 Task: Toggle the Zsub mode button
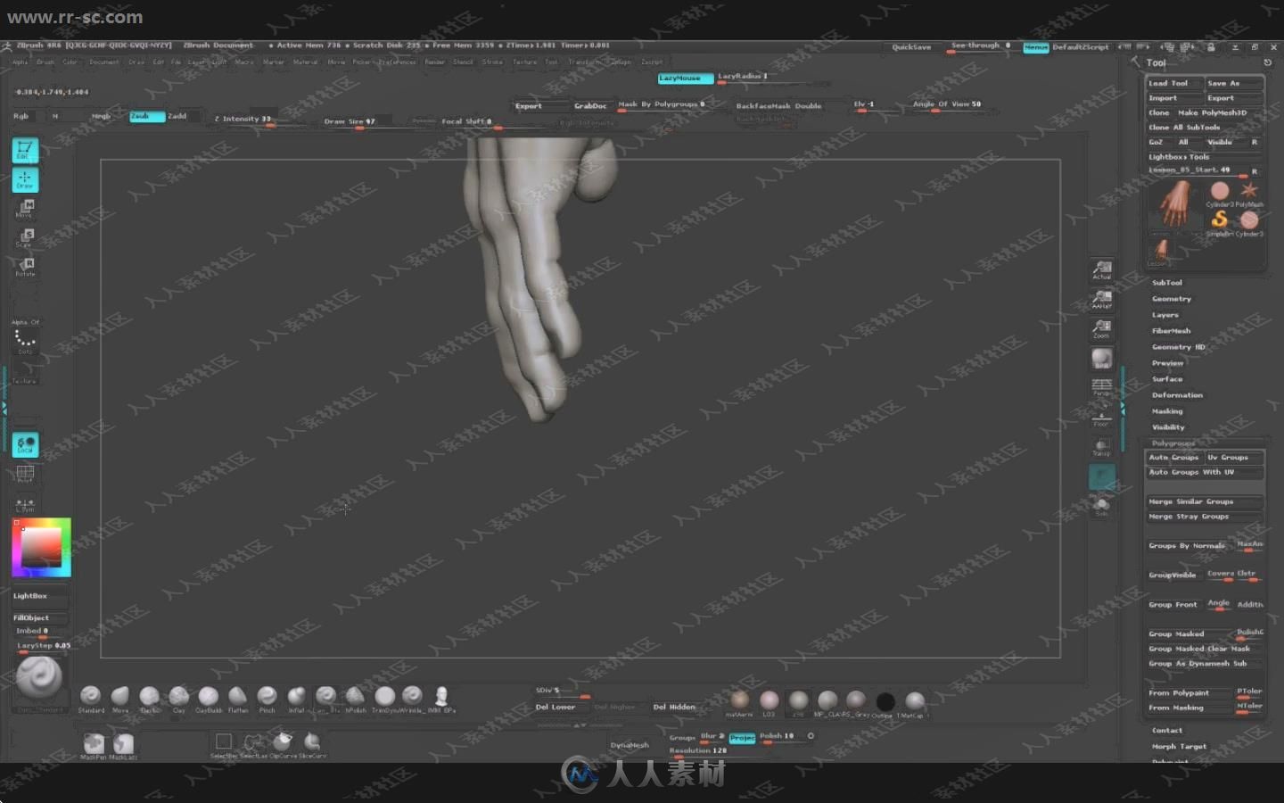pyautogui.click(x=146, y=116)
